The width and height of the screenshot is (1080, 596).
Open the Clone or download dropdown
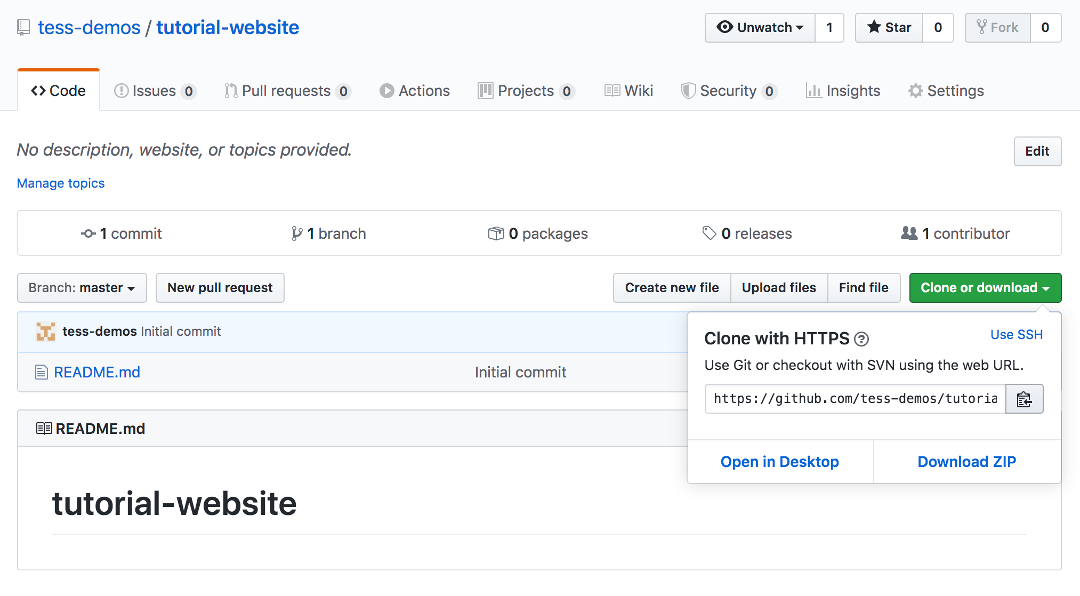(x=985, y=287)
